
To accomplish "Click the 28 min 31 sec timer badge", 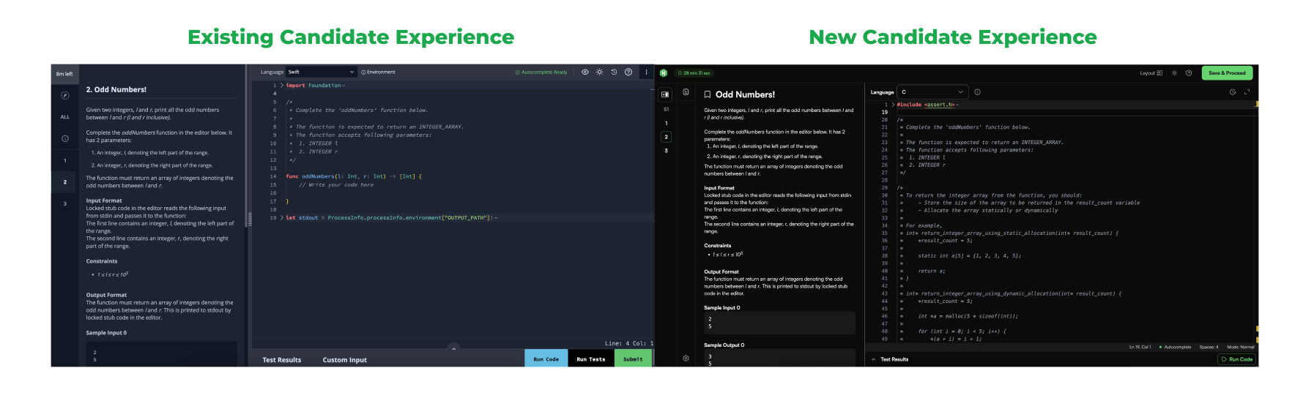I will (694, 72).
